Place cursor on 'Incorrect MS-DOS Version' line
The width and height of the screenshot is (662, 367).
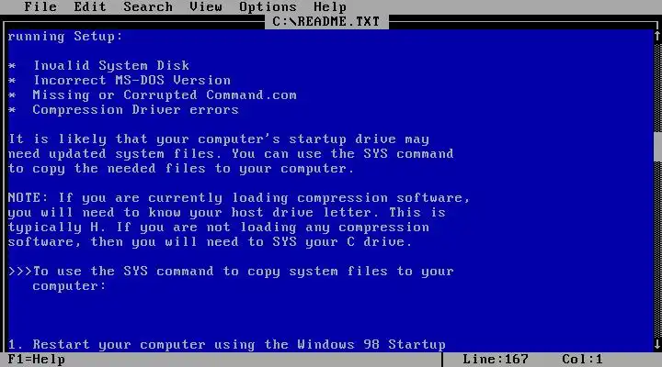tap(131, 81)
